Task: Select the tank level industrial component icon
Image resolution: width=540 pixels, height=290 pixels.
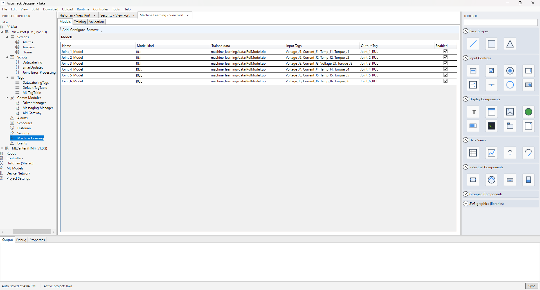Action: click(x=528, y=180)
